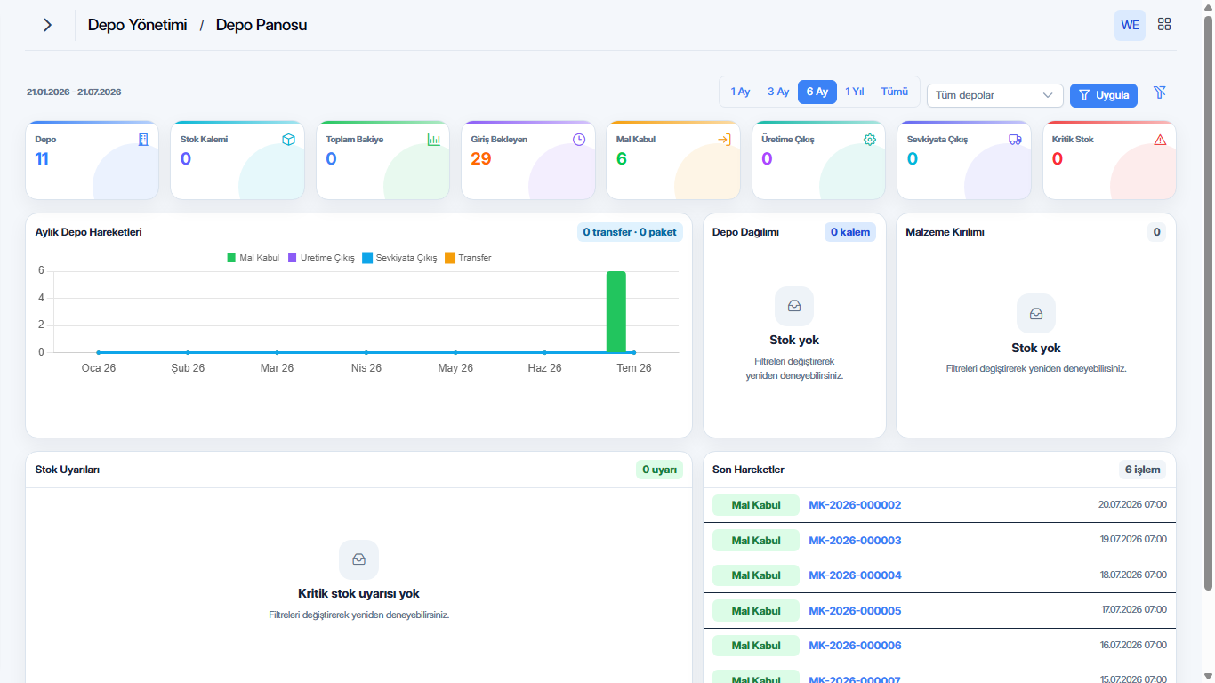
Task: Open the MK-2026-000004 record link
Action: click(x=855, y=575)
